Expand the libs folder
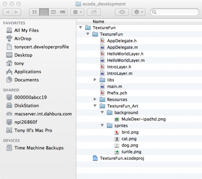Viewport: 202px width, 179px height. click(x=95, y=80)
